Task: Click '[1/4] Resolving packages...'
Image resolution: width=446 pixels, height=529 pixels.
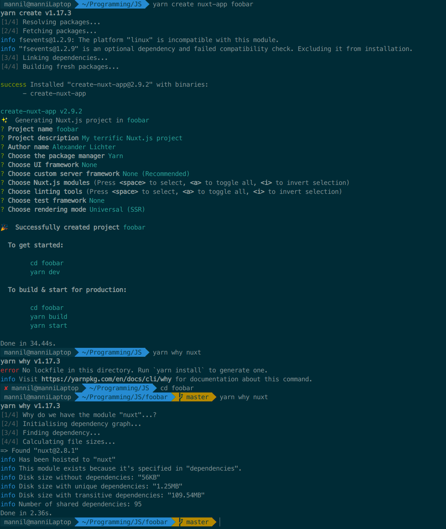Action: pyautogui.click(x=51, y=22)
